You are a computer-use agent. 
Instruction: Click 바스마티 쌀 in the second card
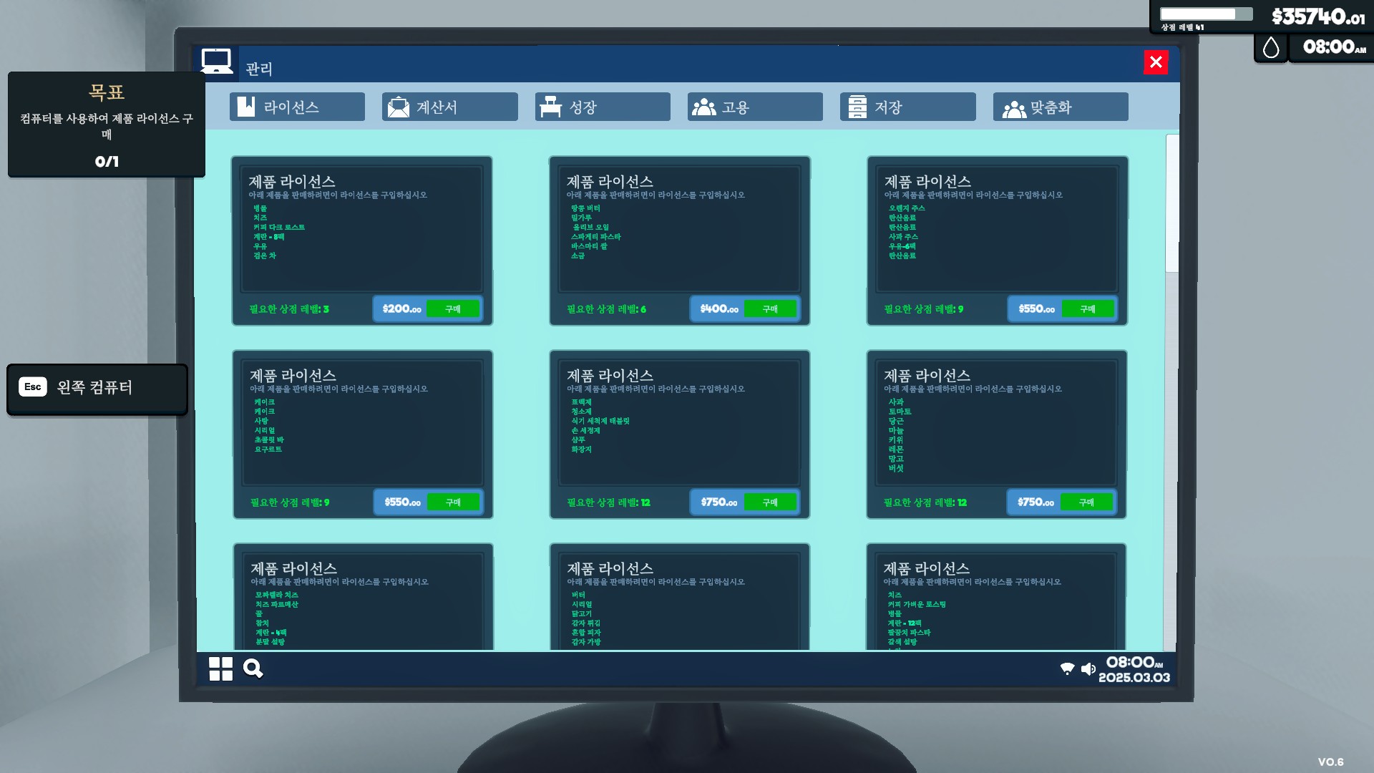(x=589, y=246)
